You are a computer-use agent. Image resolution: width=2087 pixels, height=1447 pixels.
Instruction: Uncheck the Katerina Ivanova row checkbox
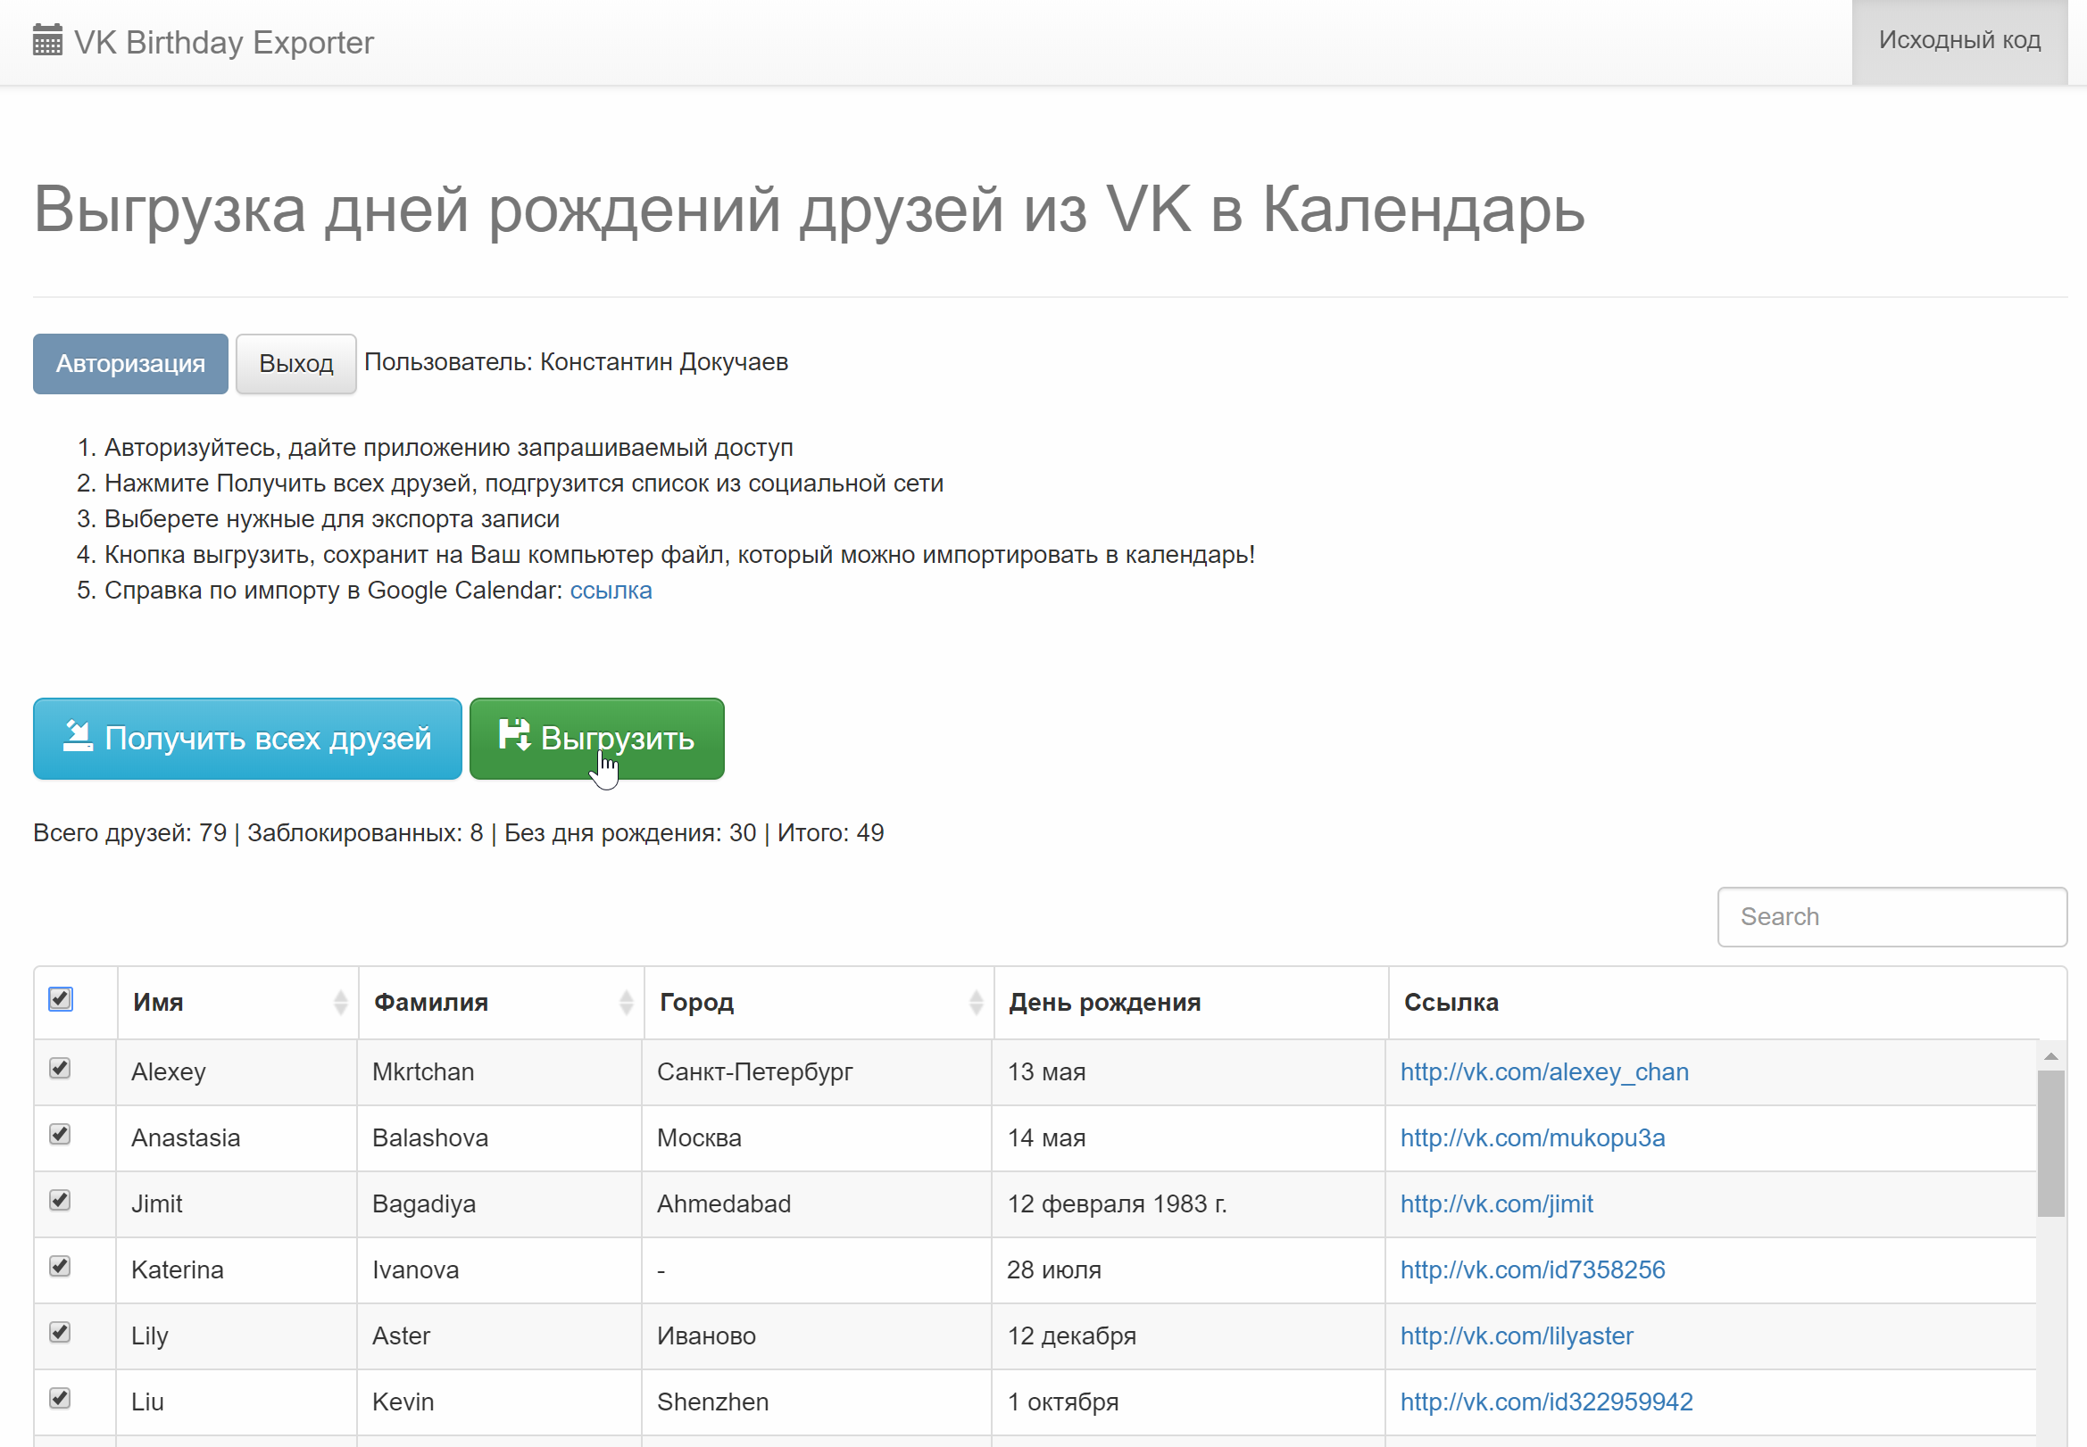[60, 1267]
